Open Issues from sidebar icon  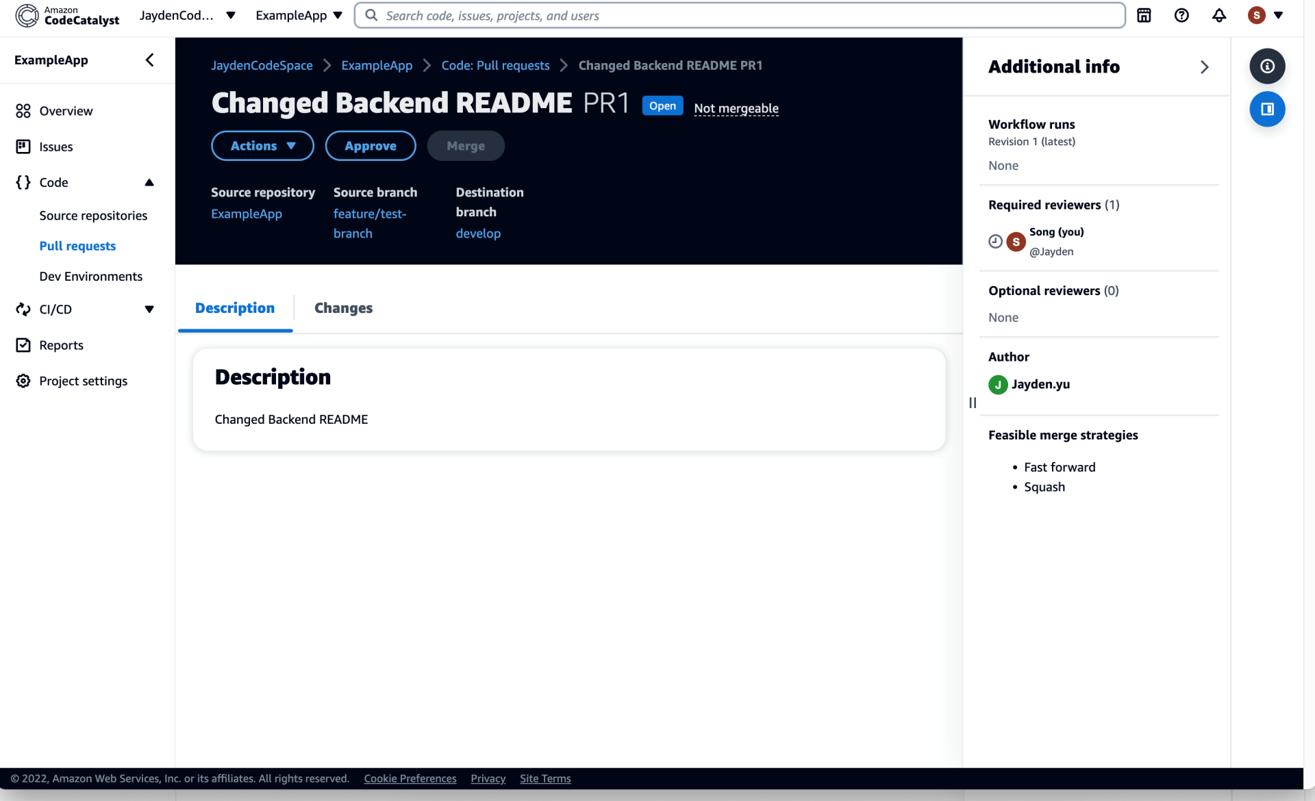(x=23, y=147)
